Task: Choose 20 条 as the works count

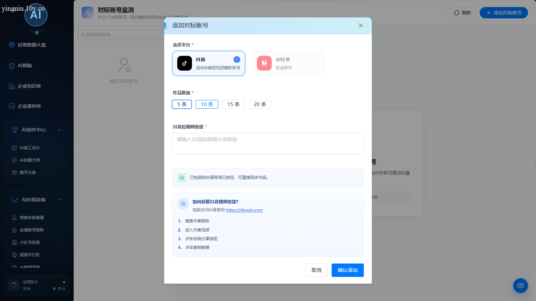Action: (260, 104)
